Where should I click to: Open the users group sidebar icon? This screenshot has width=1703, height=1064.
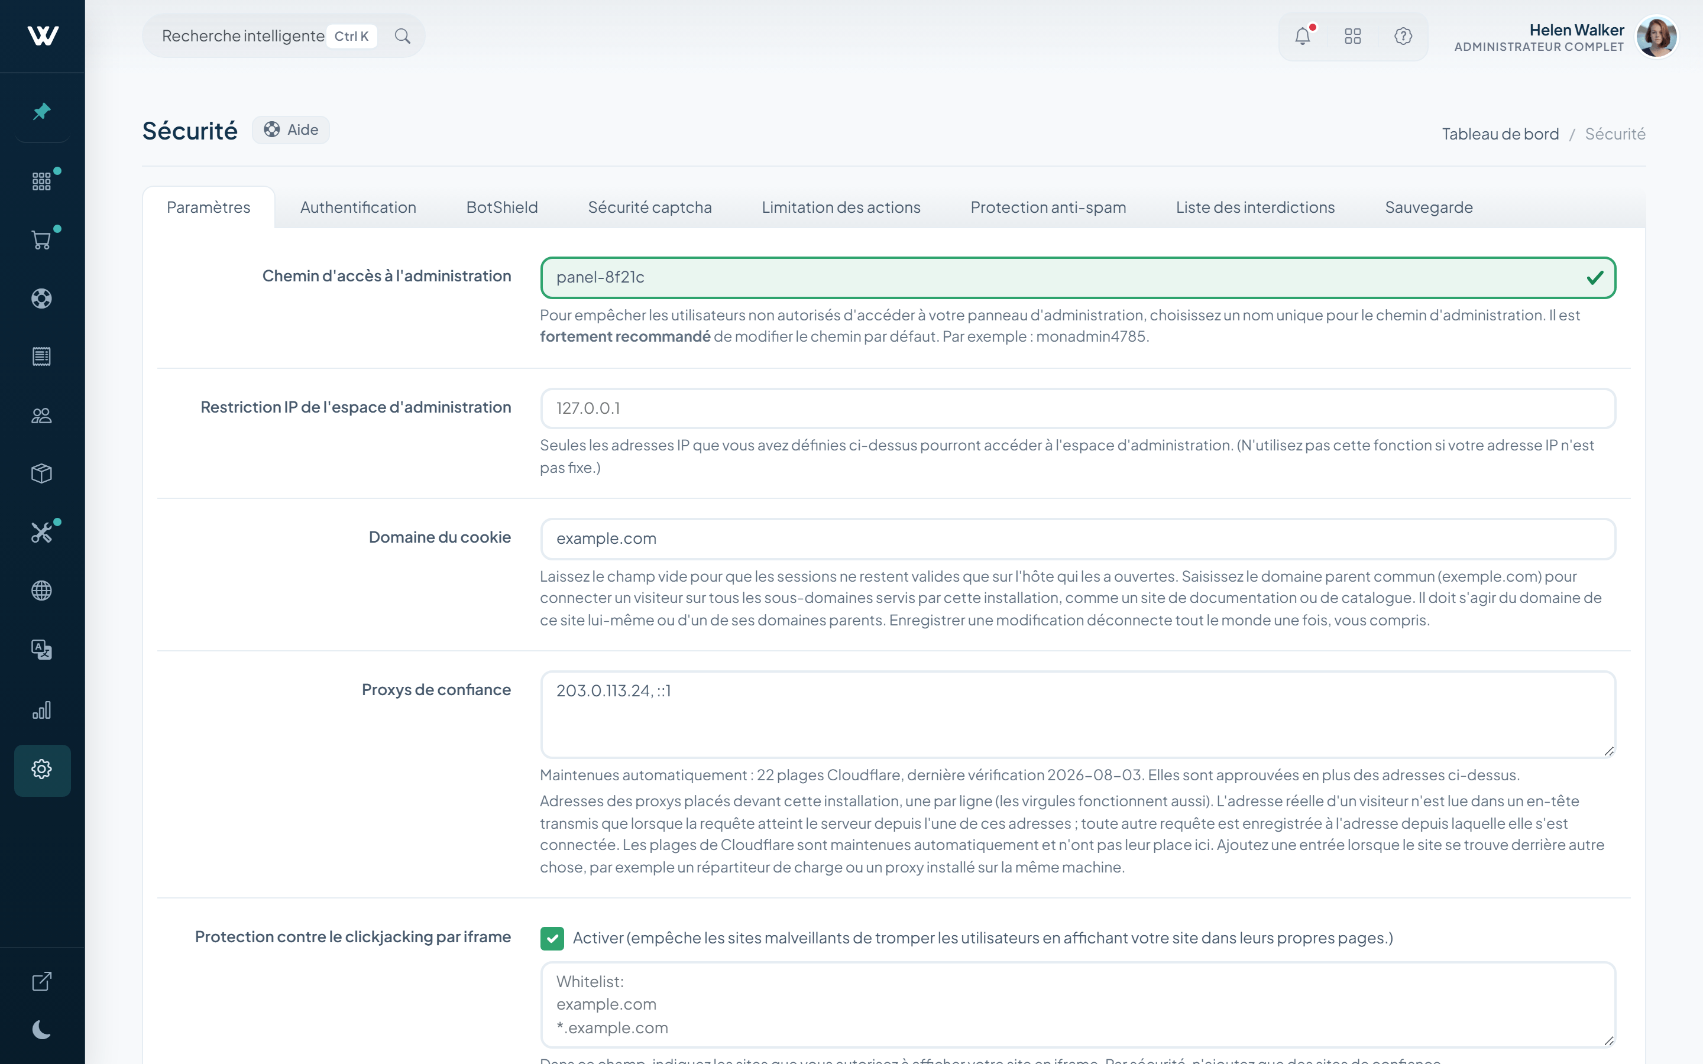42,415
